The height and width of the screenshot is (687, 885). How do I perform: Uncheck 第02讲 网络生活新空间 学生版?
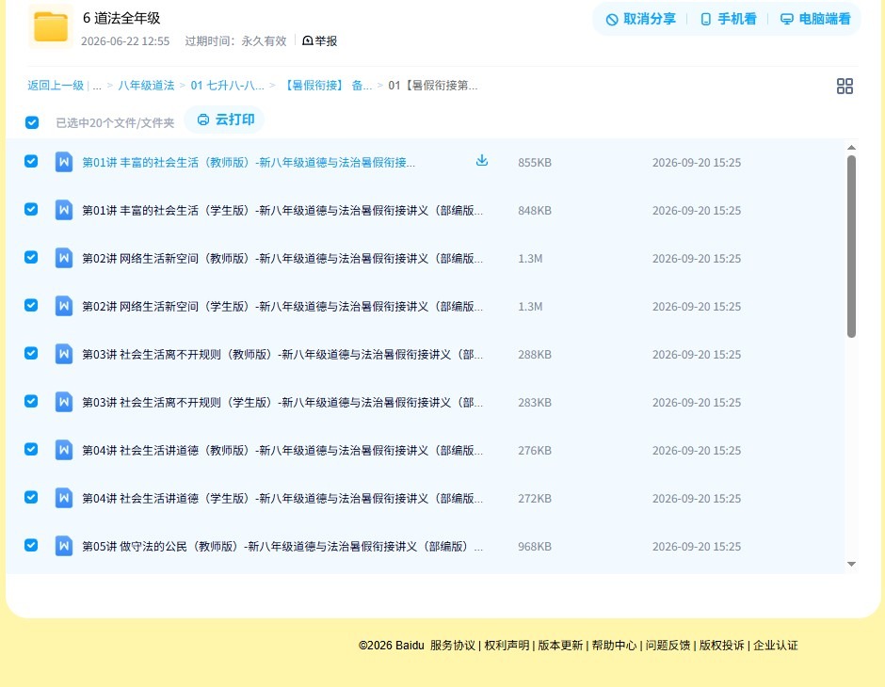coord(31,305)
